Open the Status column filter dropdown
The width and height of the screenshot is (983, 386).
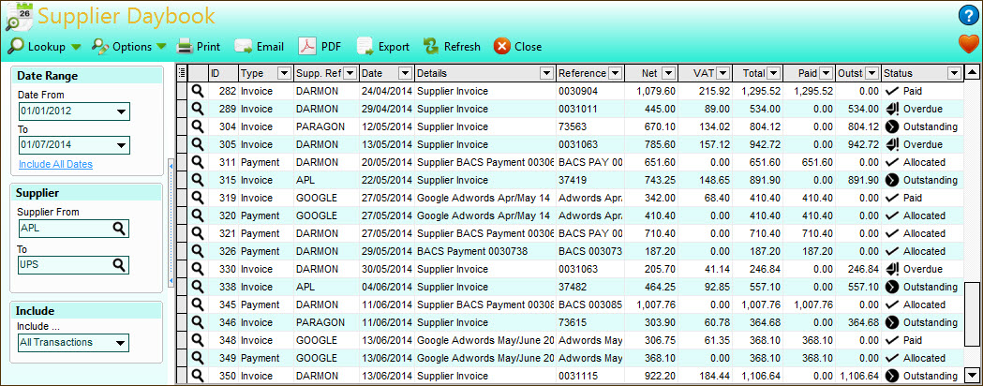tap(954, 73)
